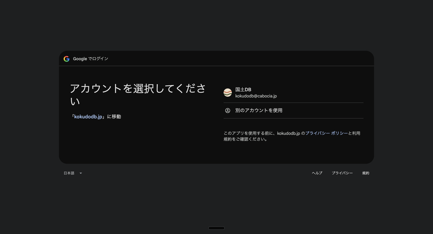Click the Google でログイン header text

pos(91,59)
